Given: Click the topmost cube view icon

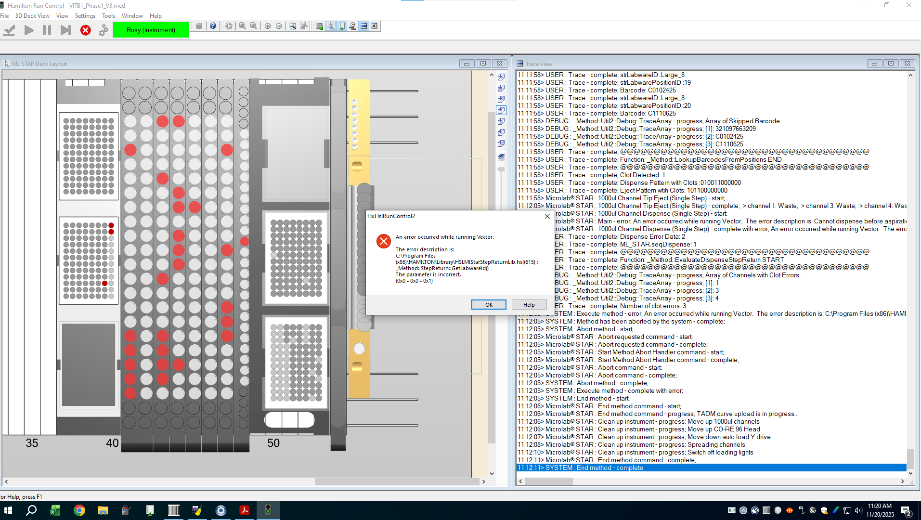Looking at the screenshot, I should 501,77.
